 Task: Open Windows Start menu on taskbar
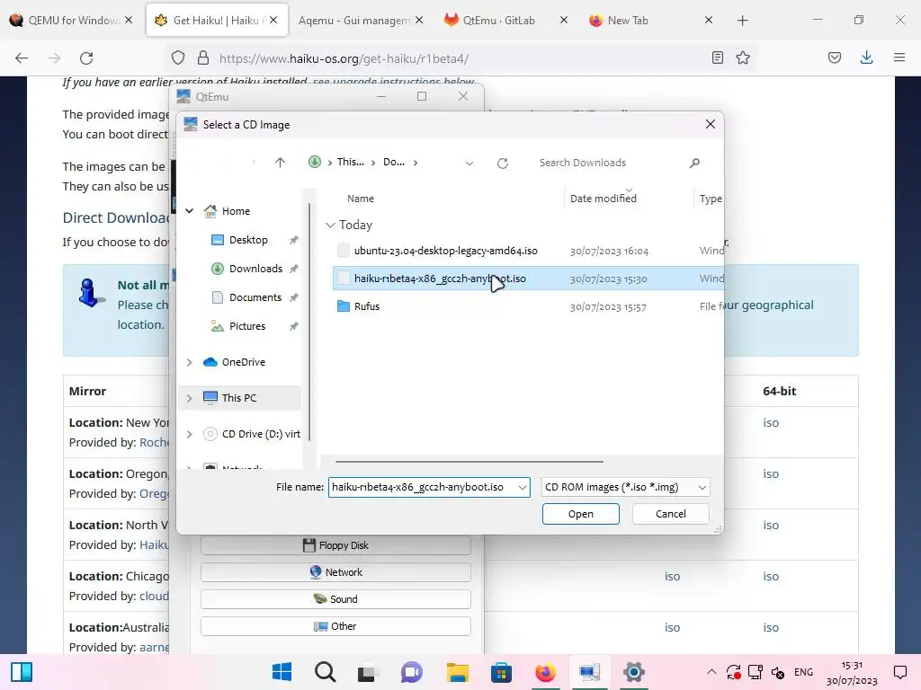pos(282,672)
